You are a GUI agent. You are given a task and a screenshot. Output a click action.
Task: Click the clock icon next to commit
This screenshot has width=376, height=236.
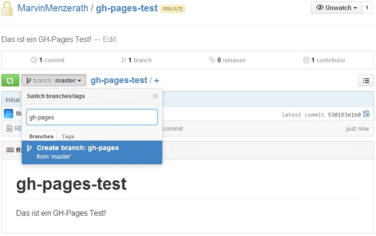pyautogui.click(x=34, y=60)
